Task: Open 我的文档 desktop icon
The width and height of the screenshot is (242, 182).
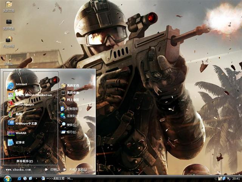Action: (9, 6)
